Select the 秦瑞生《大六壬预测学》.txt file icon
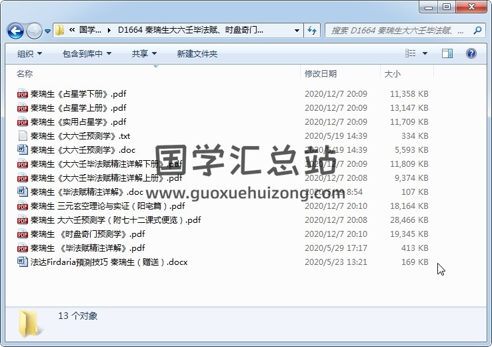The height and width of the screenshot is (347, 492). [x=23, y=136]
